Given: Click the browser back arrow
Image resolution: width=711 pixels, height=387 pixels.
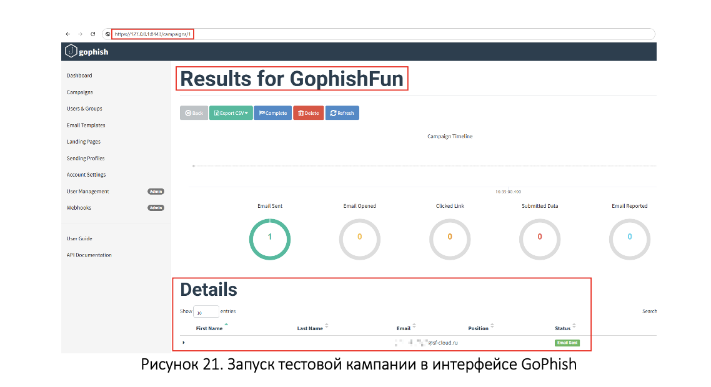Looking at the screenshot, I should [x=68, y=34].
